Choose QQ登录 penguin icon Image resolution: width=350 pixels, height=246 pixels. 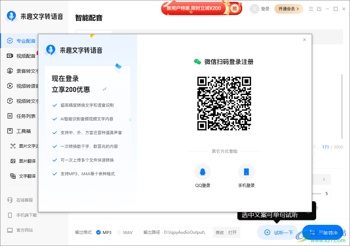click(x=203, y=172)
